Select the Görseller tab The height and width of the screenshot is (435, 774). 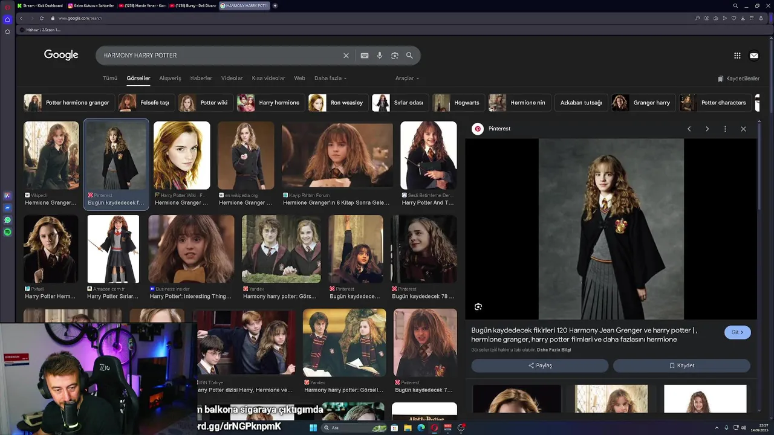(x=138, y=78)
